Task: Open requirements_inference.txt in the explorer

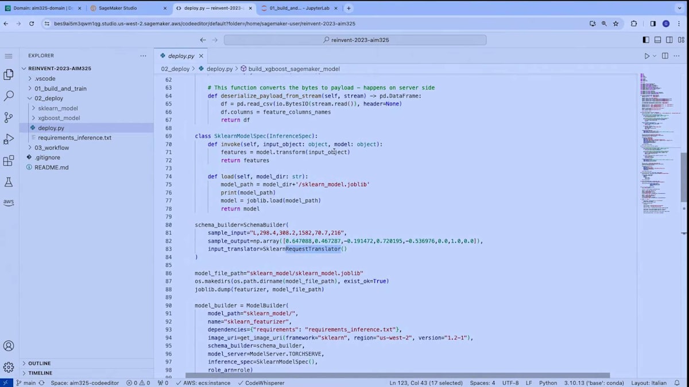Action: [75, 138]
